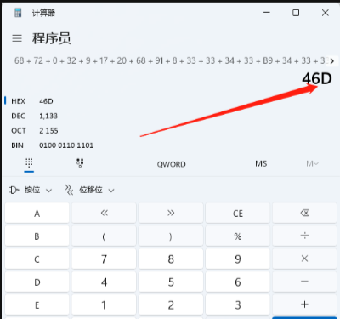
Task: Click the 46D result display
Action: [317, 78]
